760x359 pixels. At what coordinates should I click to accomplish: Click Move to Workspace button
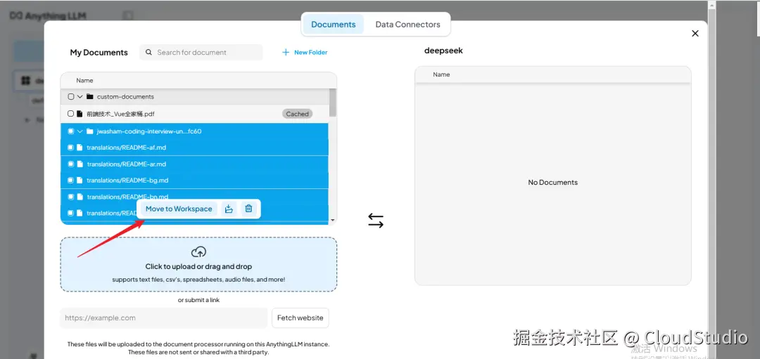click(179, 209)
